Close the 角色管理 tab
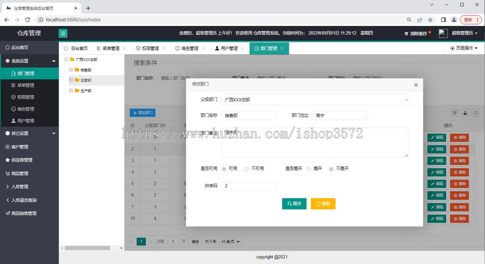 (203, 48)
